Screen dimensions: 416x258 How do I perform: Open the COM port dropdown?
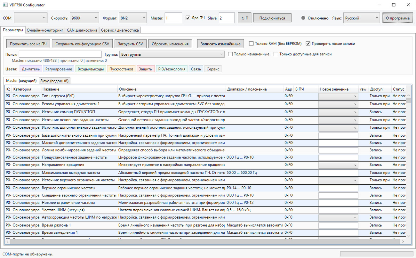pyautogui.click(x=31, y=18)
